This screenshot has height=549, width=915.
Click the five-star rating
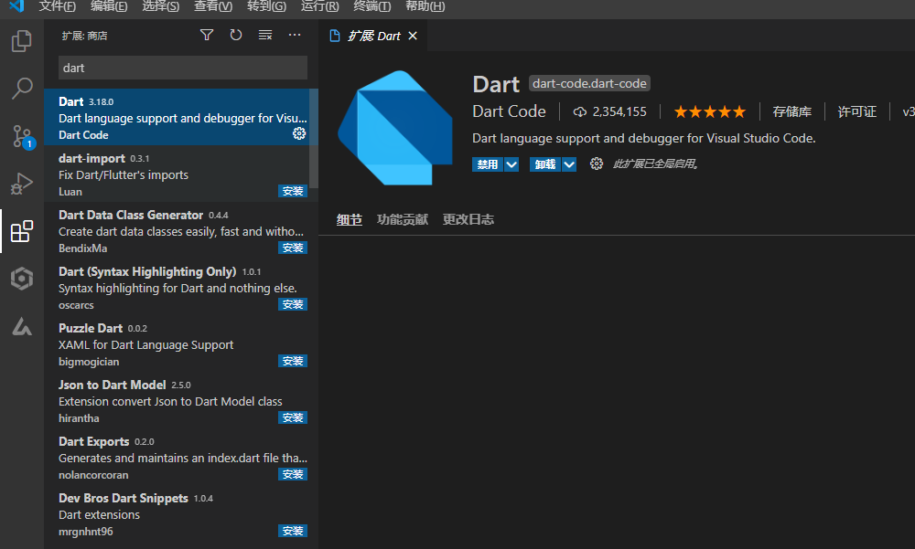click(x=710, y=111)
